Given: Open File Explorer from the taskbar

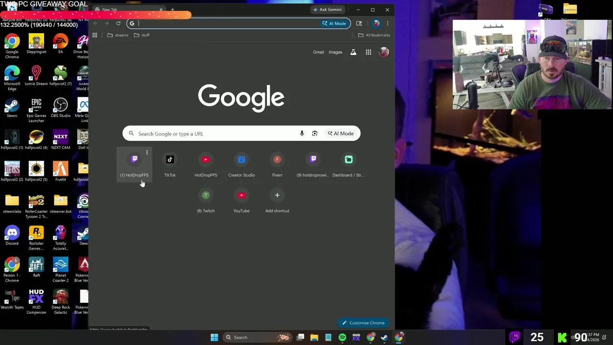Looking at the screenshot, I should point(314,337).
